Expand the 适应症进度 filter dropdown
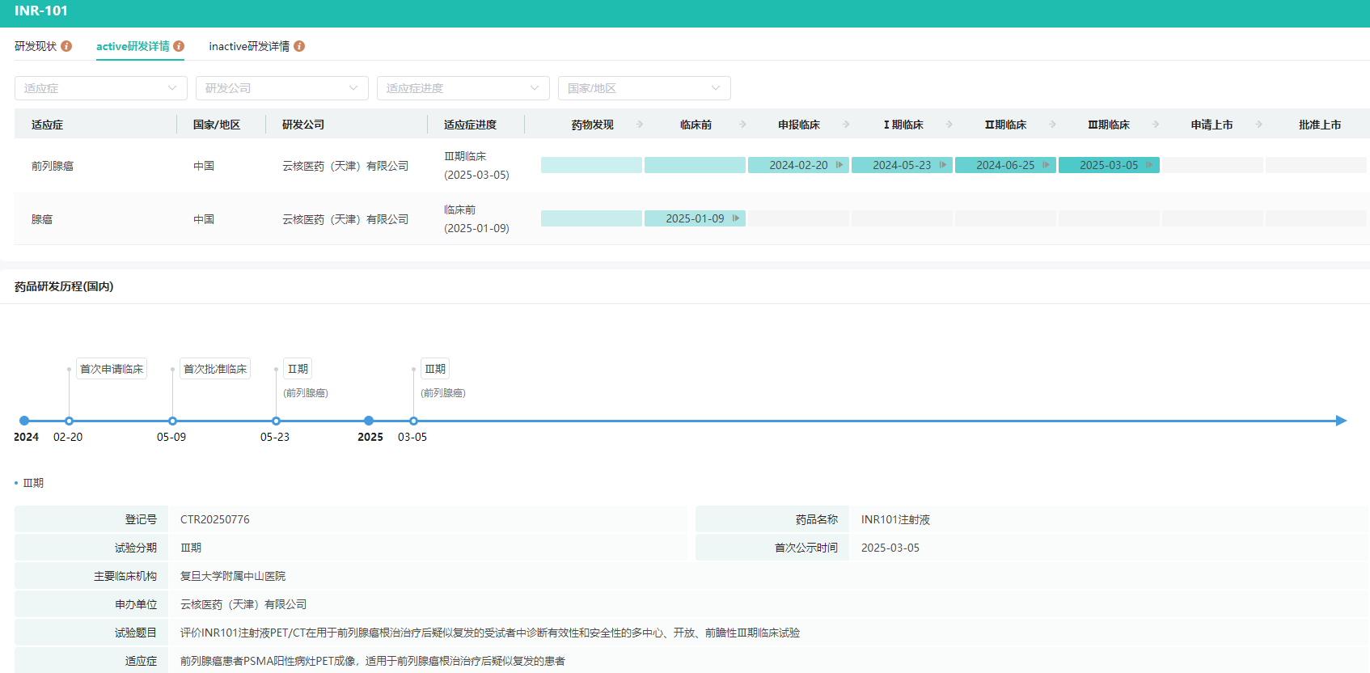The height and width of the screenshot is (673, 1370). pyautogui.click(x=463, y=88)
